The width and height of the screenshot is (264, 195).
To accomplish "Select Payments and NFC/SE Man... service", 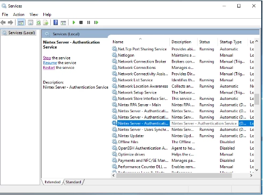I will click(143, 160).
